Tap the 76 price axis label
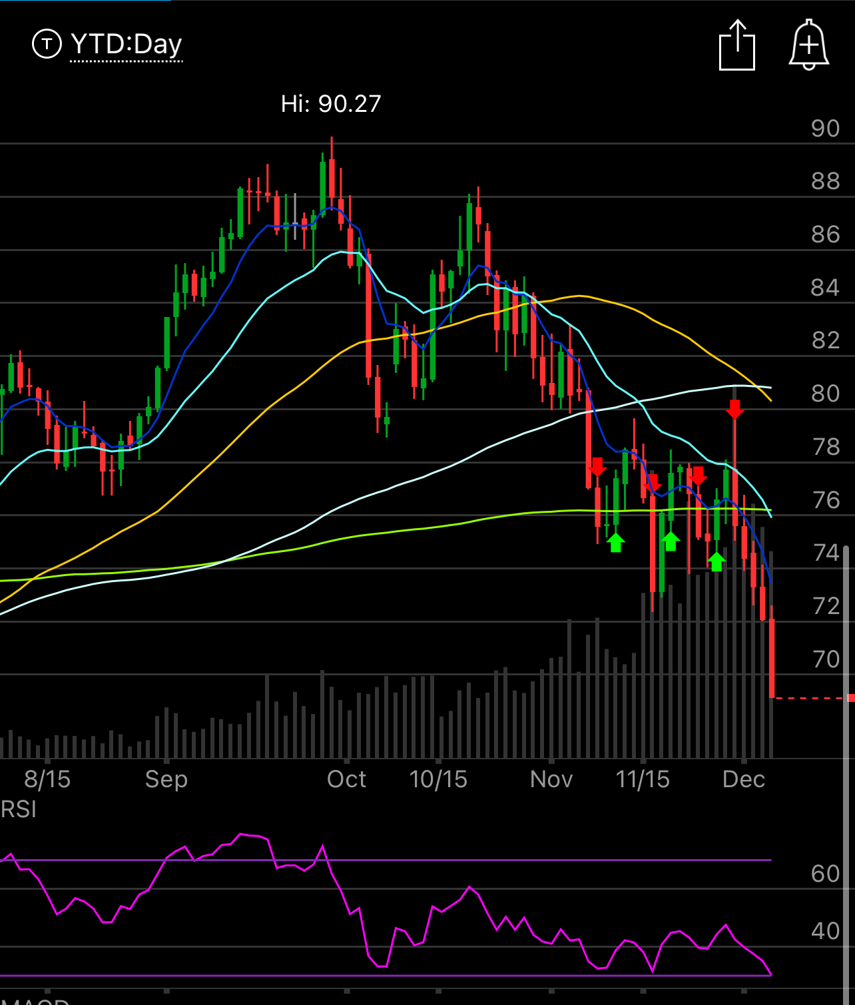 click(826, 500)
